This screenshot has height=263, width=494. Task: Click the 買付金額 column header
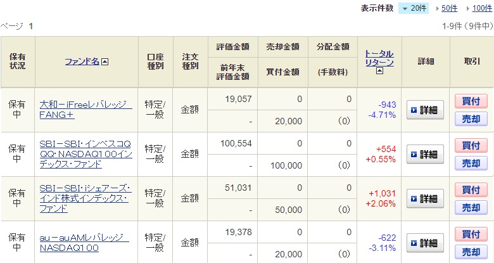[x=282, y=72]
